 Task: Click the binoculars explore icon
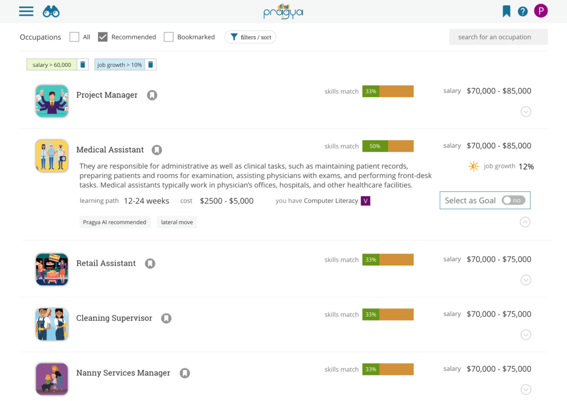tap(51, 12)
